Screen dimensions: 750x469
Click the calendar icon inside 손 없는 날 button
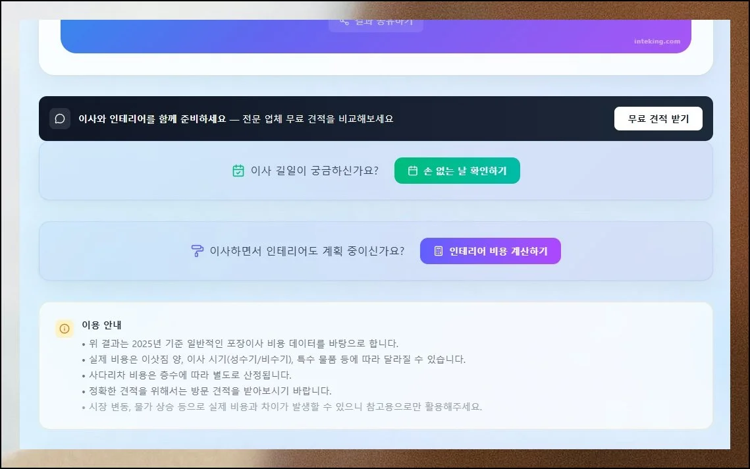(413, 171)
